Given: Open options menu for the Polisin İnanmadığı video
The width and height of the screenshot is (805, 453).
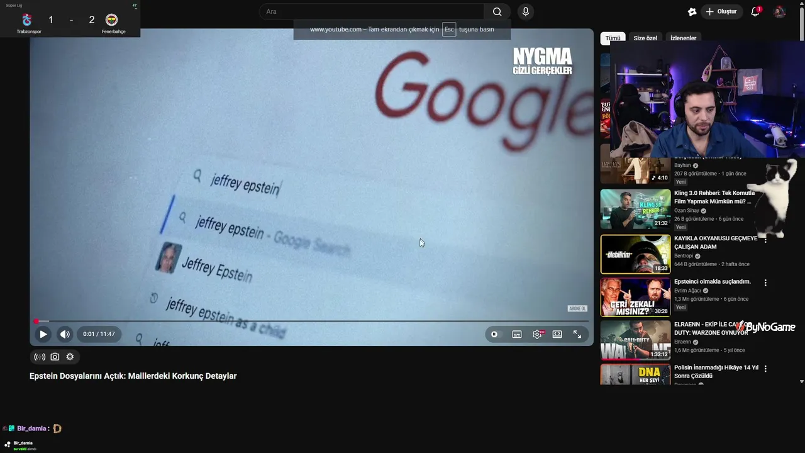Looking at the screenshot, I should tap(765, 368).
